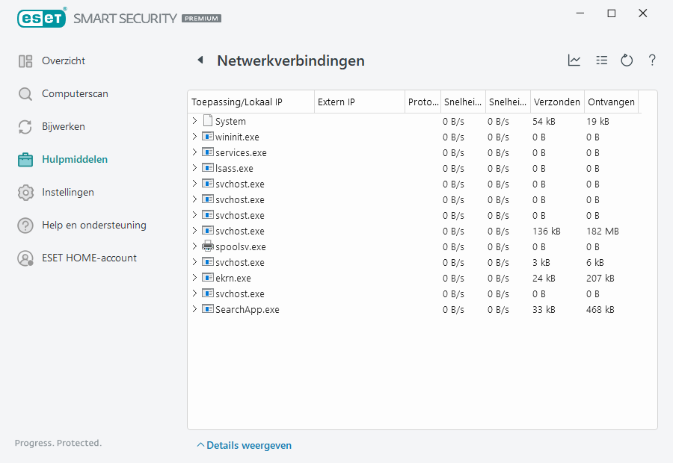The image size is (673, 463).
Task: Click the ESET HOME-account icon
Action: (x=25, y=258)
